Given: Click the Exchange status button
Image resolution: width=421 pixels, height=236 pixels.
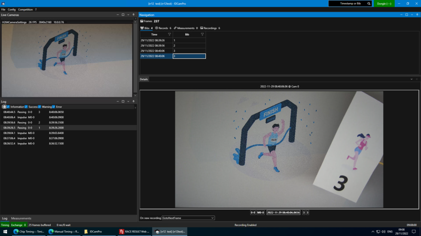Looking at the screenshot, I should tap(18, 225).
